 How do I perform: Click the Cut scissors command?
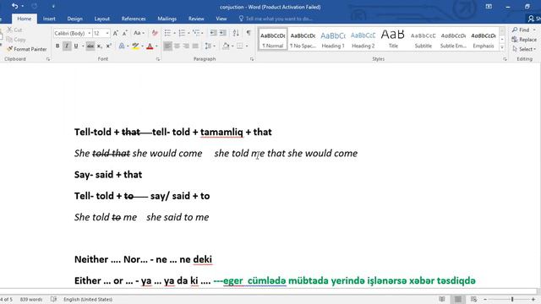click(x=14, y=30)
